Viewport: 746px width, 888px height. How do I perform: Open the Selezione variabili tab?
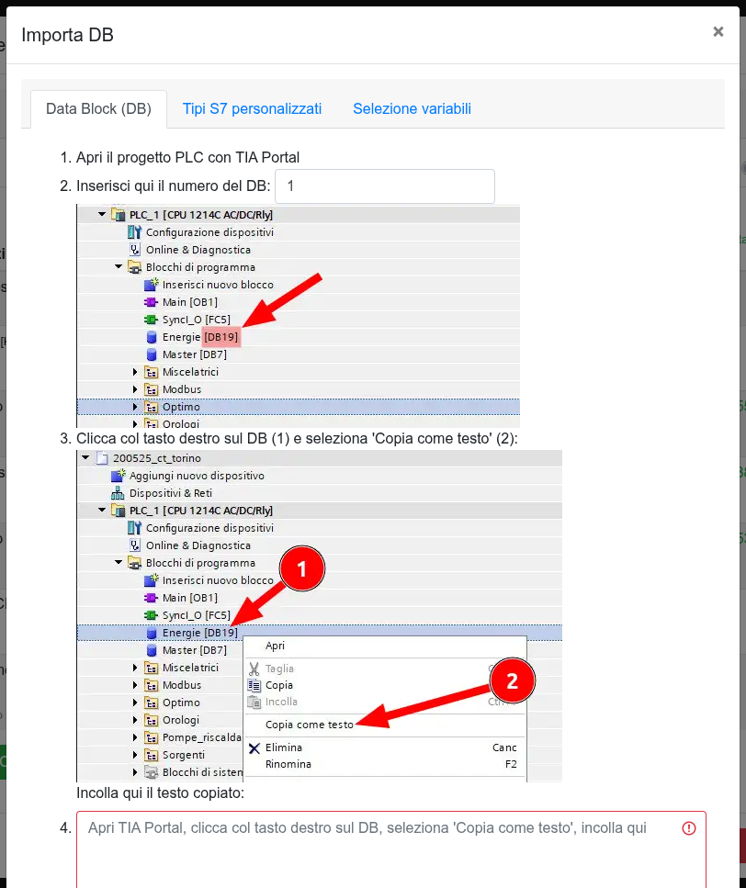tap(412, 108)
